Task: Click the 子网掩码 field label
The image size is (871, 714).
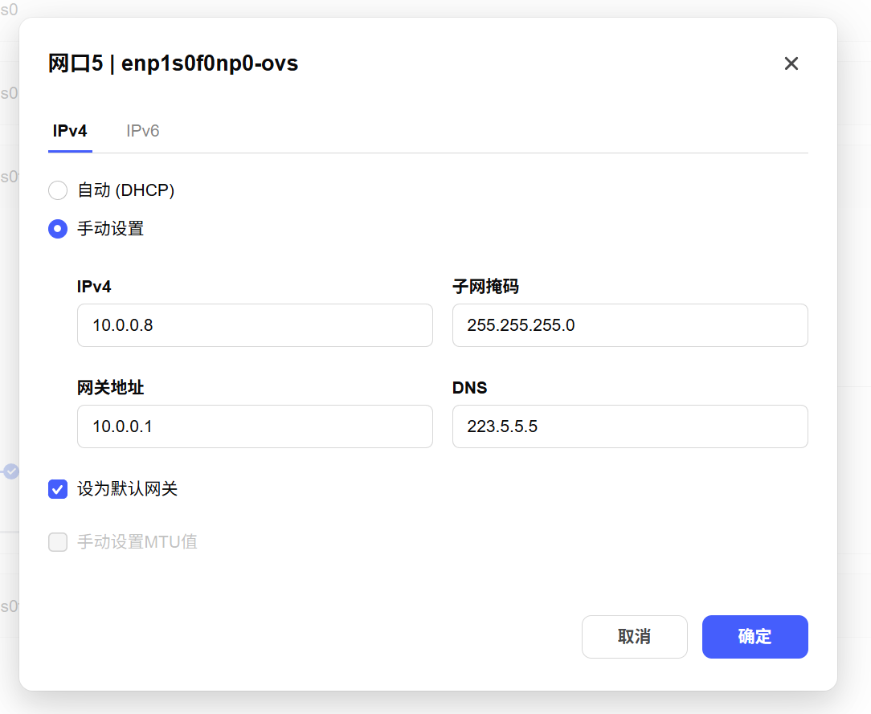Action: 485,287
